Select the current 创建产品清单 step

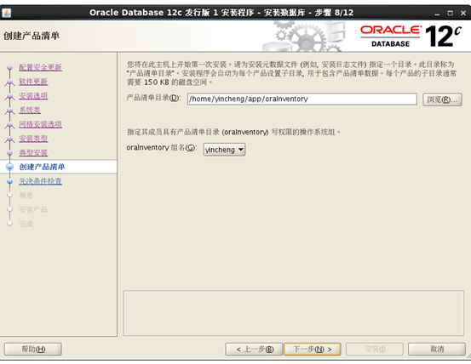[42, 167]
